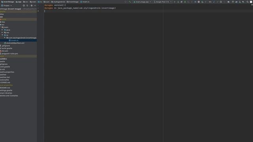Hide the Project panel with minus icon
The width and height of the screenshot is (253, 142).
coord(35,6)
